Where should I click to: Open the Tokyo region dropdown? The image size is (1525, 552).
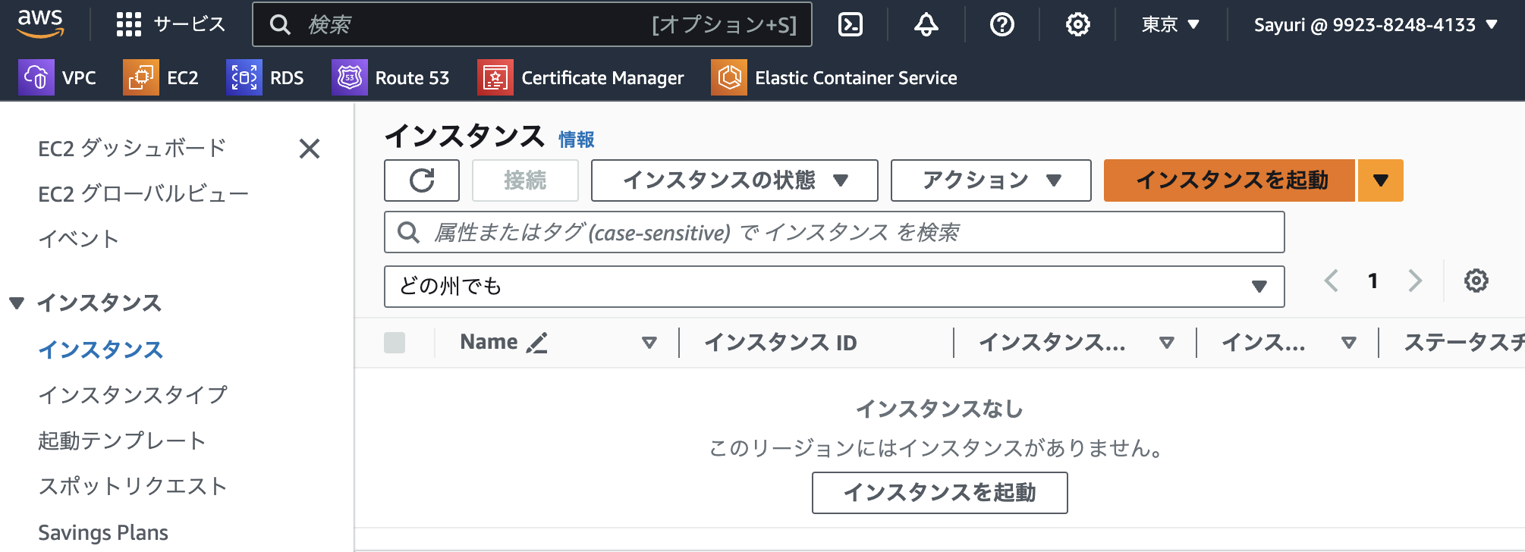[x=1171, y=24]
